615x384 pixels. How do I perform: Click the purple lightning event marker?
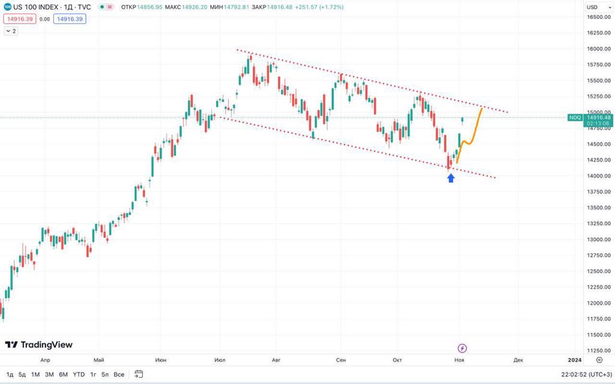coord(462,348)
